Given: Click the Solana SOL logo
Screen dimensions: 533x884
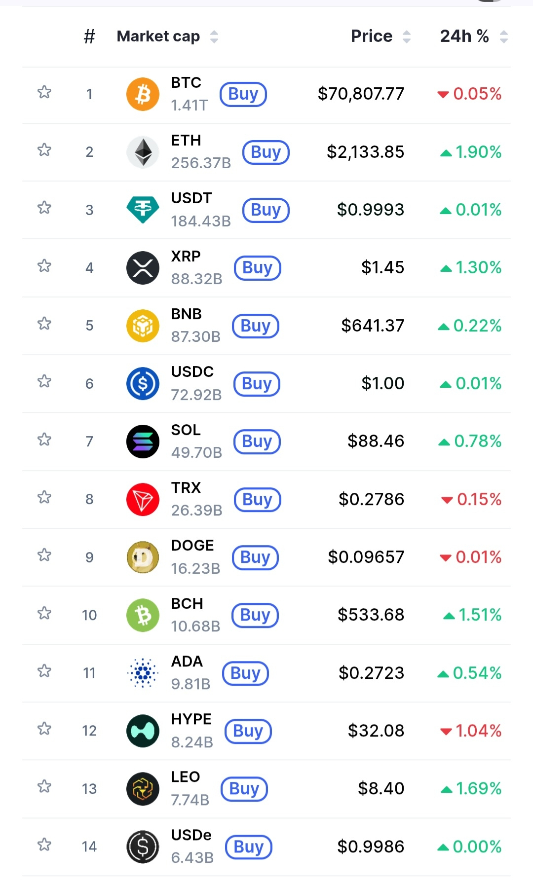Looking at the screenshot, I should [143, 442].
